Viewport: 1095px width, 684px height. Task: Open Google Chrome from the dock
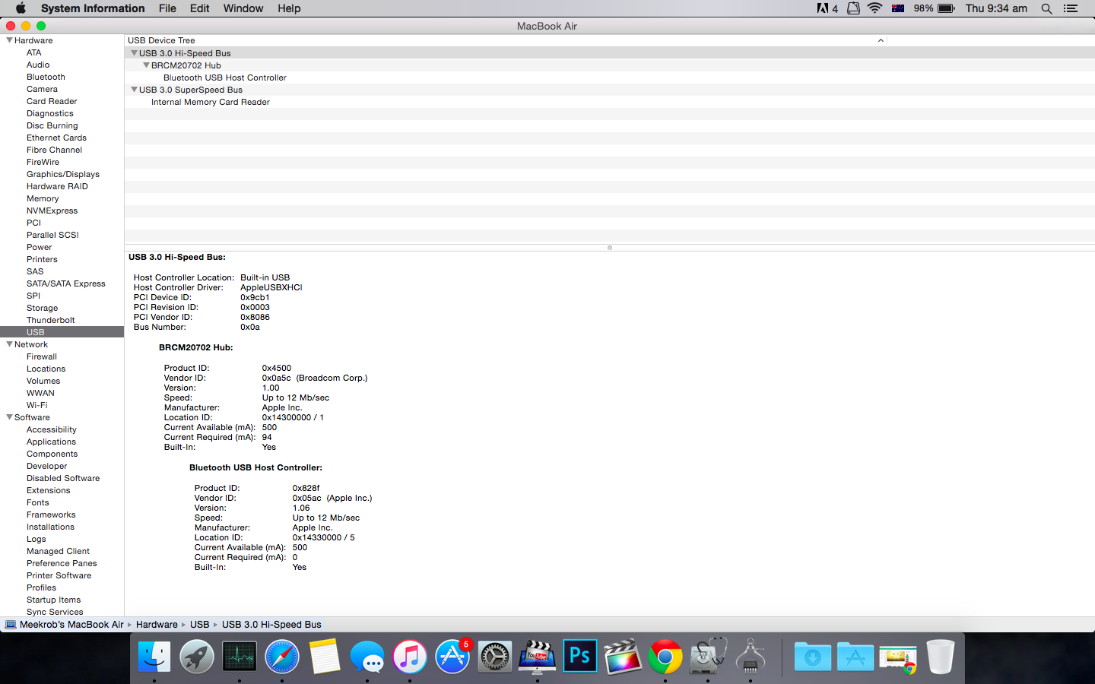pos(665,657)
